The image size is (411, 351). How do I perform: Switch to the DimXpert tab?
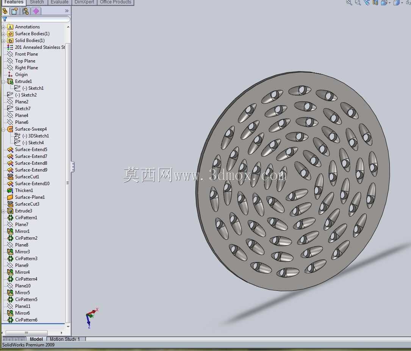tap(84, 2)
